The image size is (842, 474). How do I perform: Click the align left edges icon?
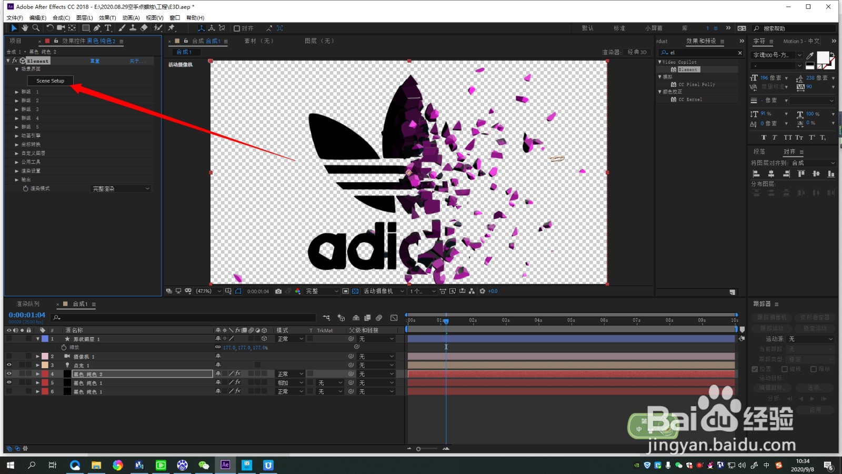point(756,174)
